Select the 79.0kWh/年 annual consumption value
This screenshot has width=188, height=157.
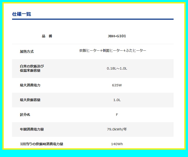tap(117, 129)
